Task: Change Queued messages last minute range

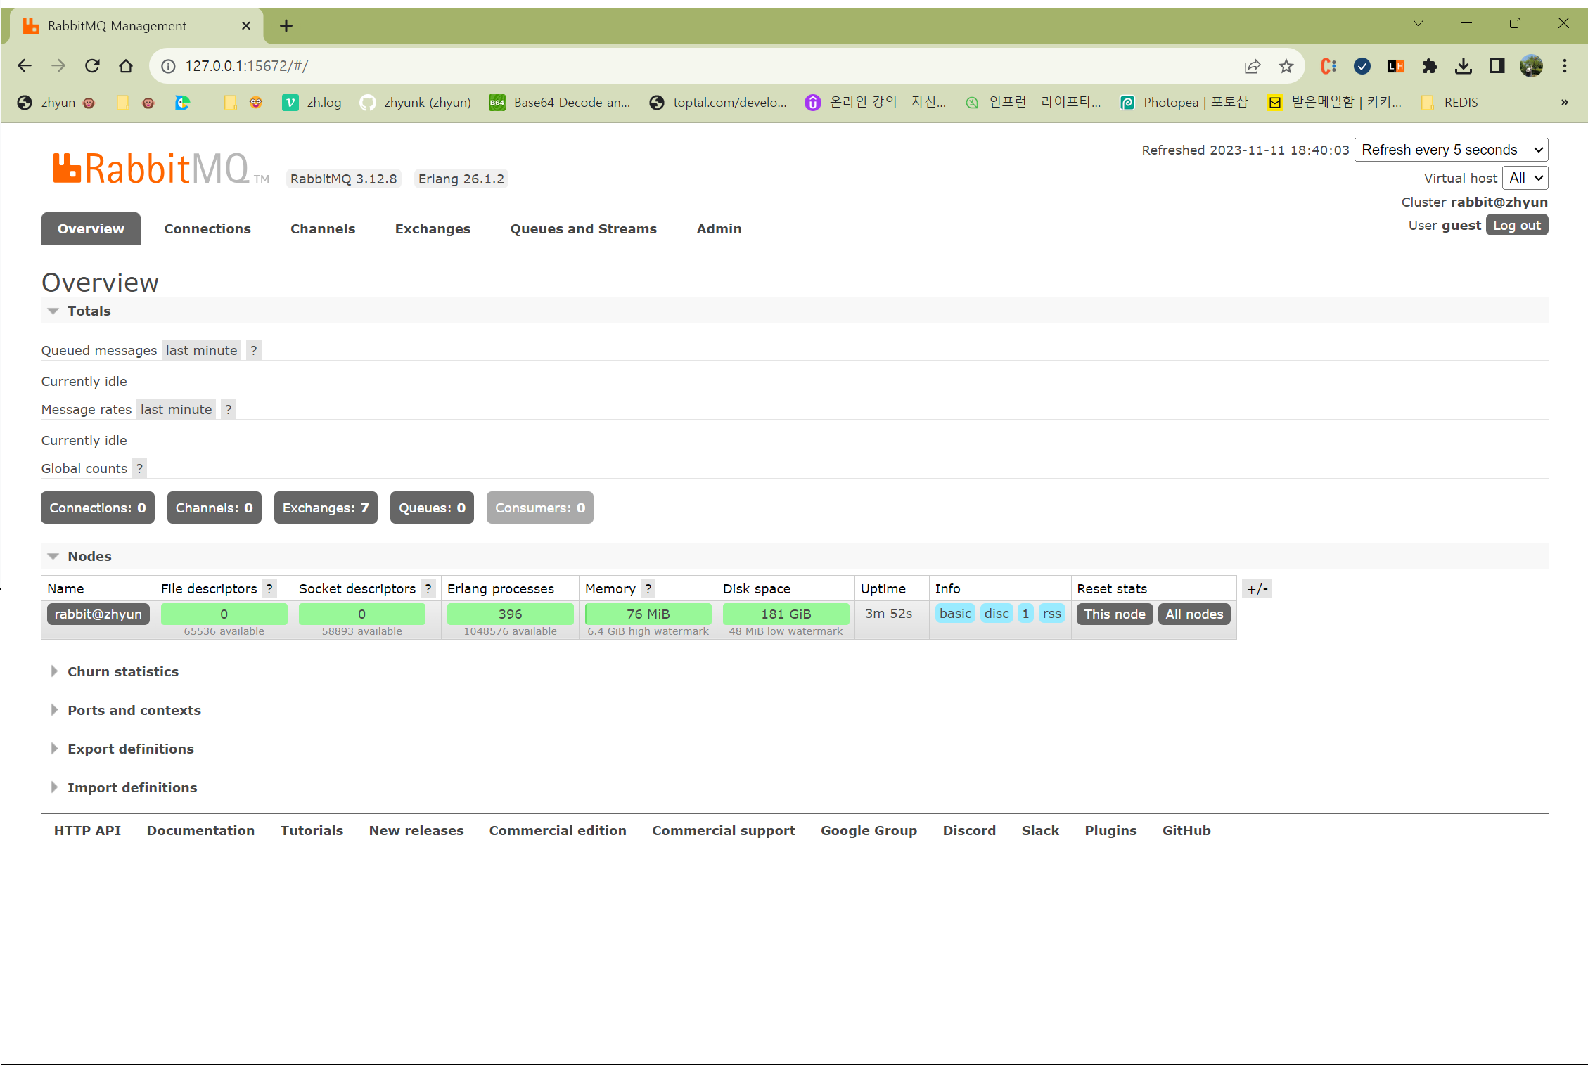Action: point(201,350)
